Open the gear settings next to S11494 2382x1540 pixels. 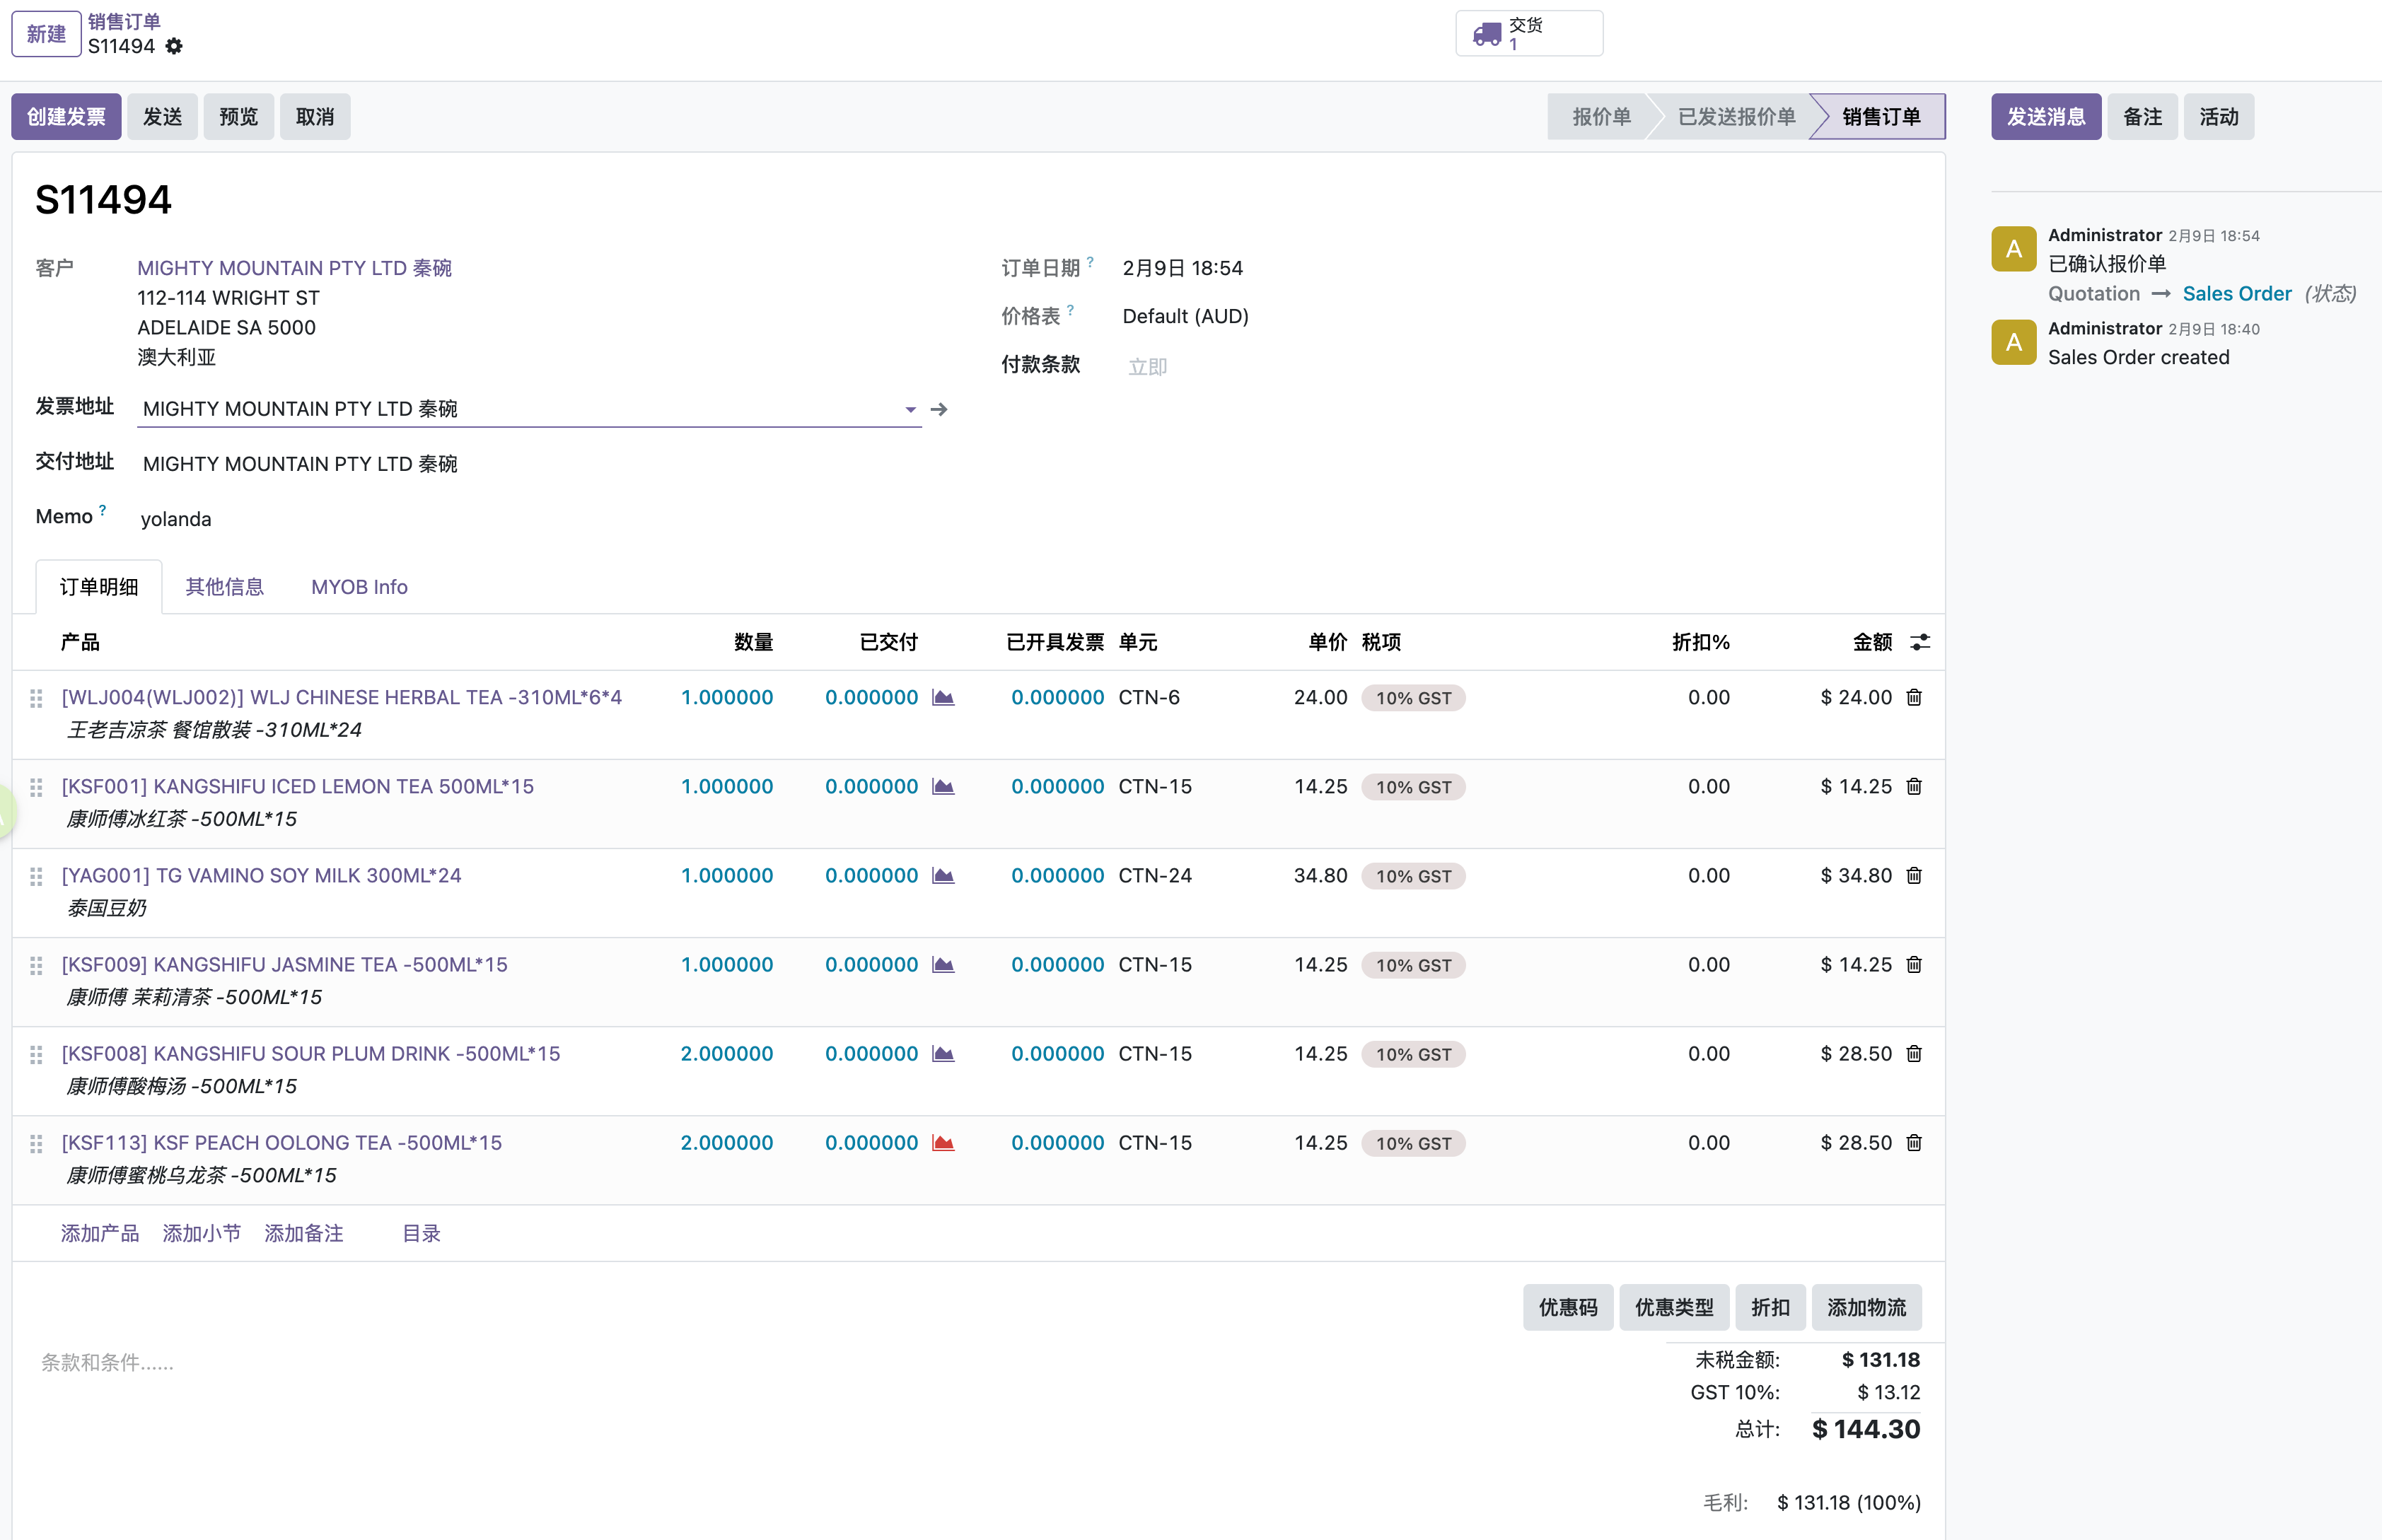coord(174,46)
